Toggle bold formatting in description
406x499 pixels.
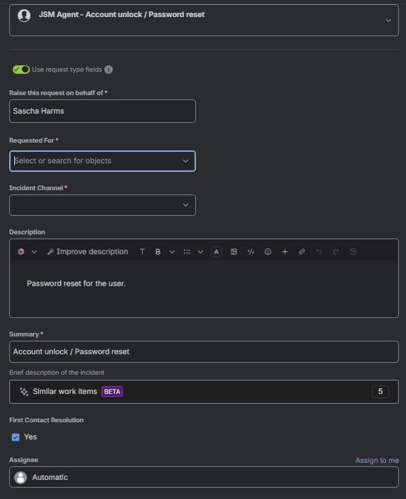(158, 252)
